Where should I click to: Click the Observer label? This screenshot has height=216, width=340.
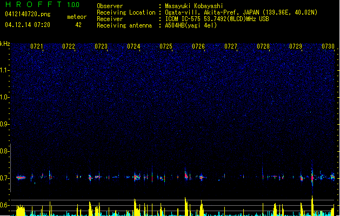(x=110, y=6)
